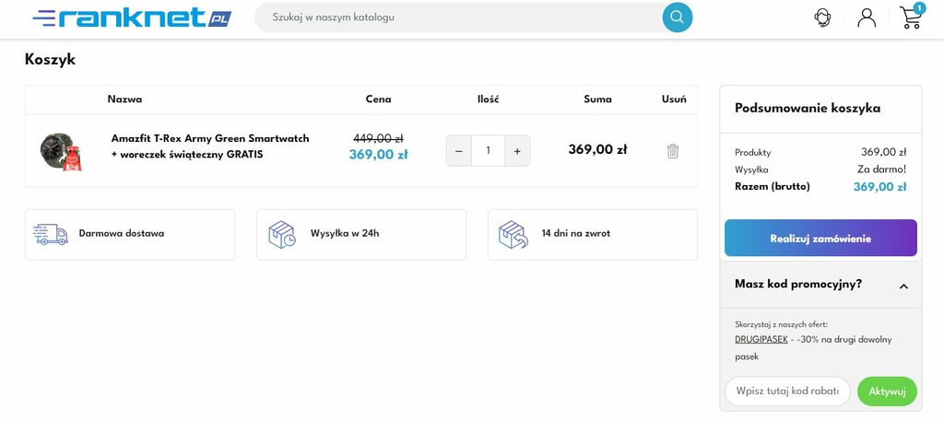This screenshot has height=421, width=944.
Task: Click the Ilość column header
Action: click(x=488, y=99)
